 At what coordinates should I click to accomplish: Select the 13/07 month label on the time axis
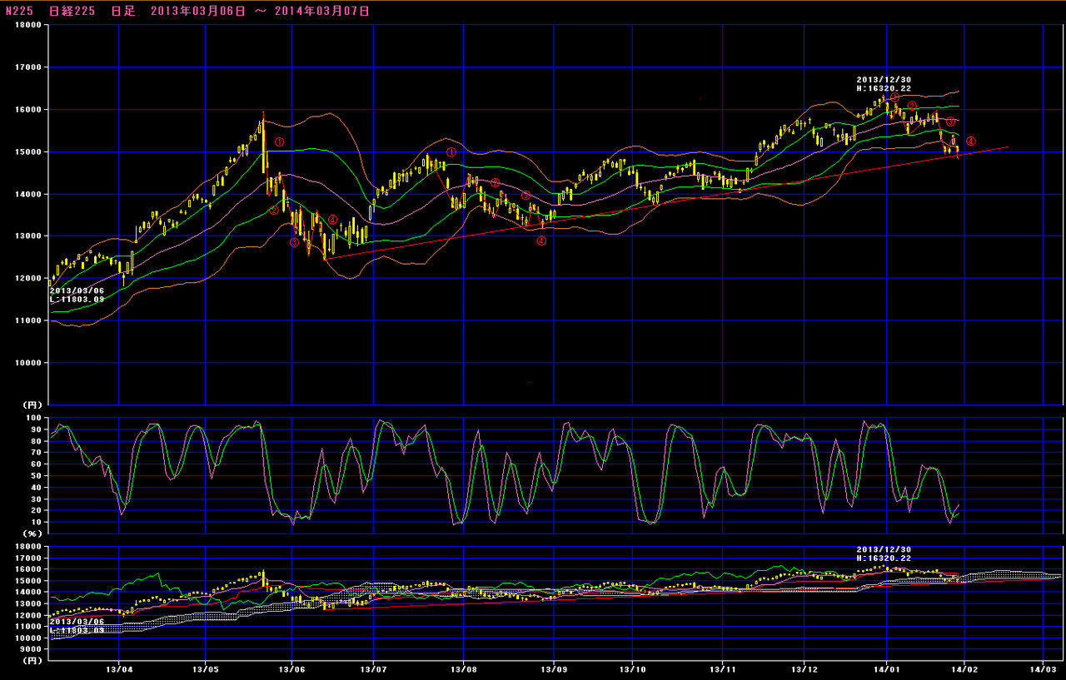click(375, 668)
